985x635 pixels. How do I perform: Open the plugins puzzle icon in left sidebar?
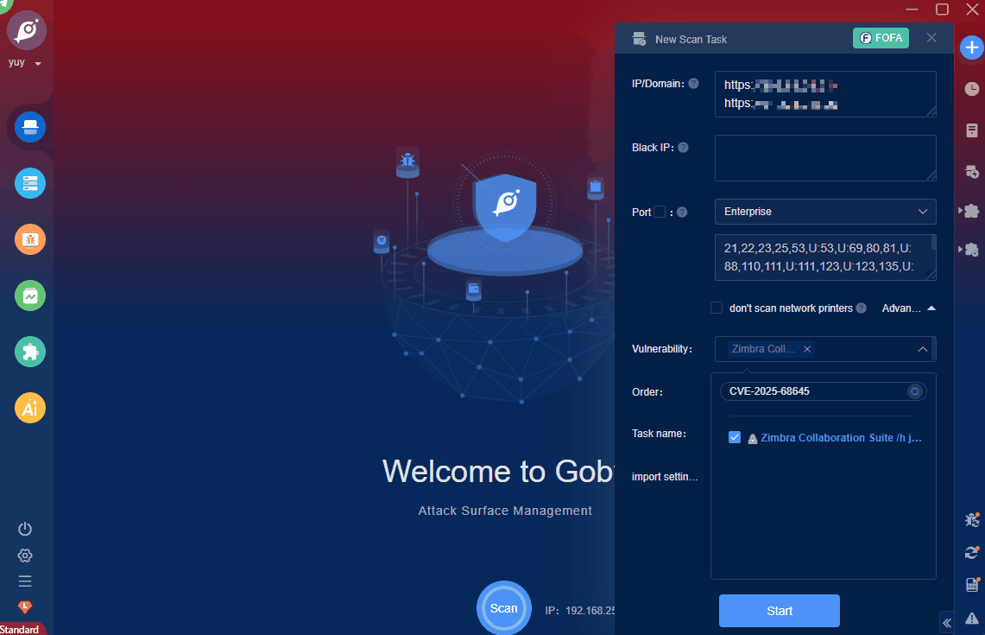pos(29,352)
